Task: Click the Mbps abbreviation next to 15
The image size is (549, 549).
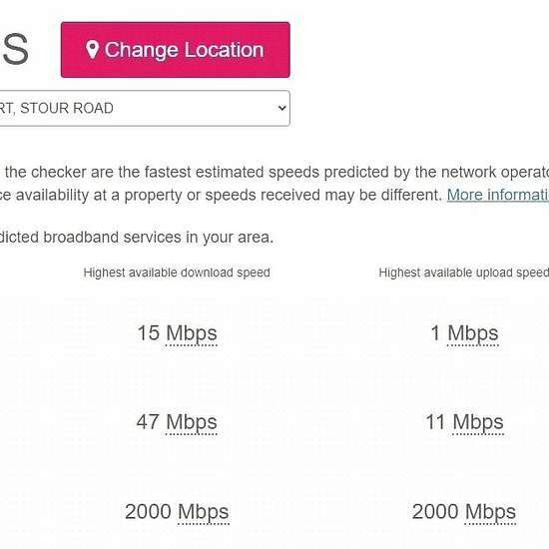Action: tap(192, 333)
